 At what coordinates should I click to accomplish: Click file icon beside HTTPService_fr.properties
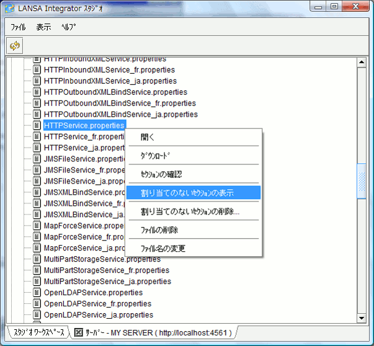pyautogui.click(x=37, y=136)
